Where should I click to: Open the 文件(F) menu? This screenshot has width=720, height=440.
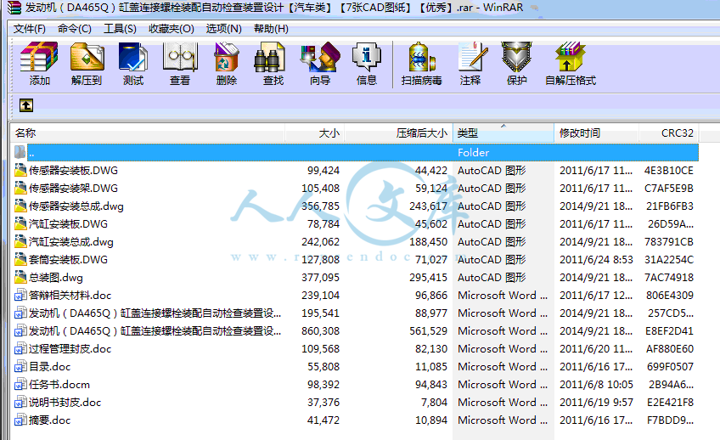tap(30, 29)
